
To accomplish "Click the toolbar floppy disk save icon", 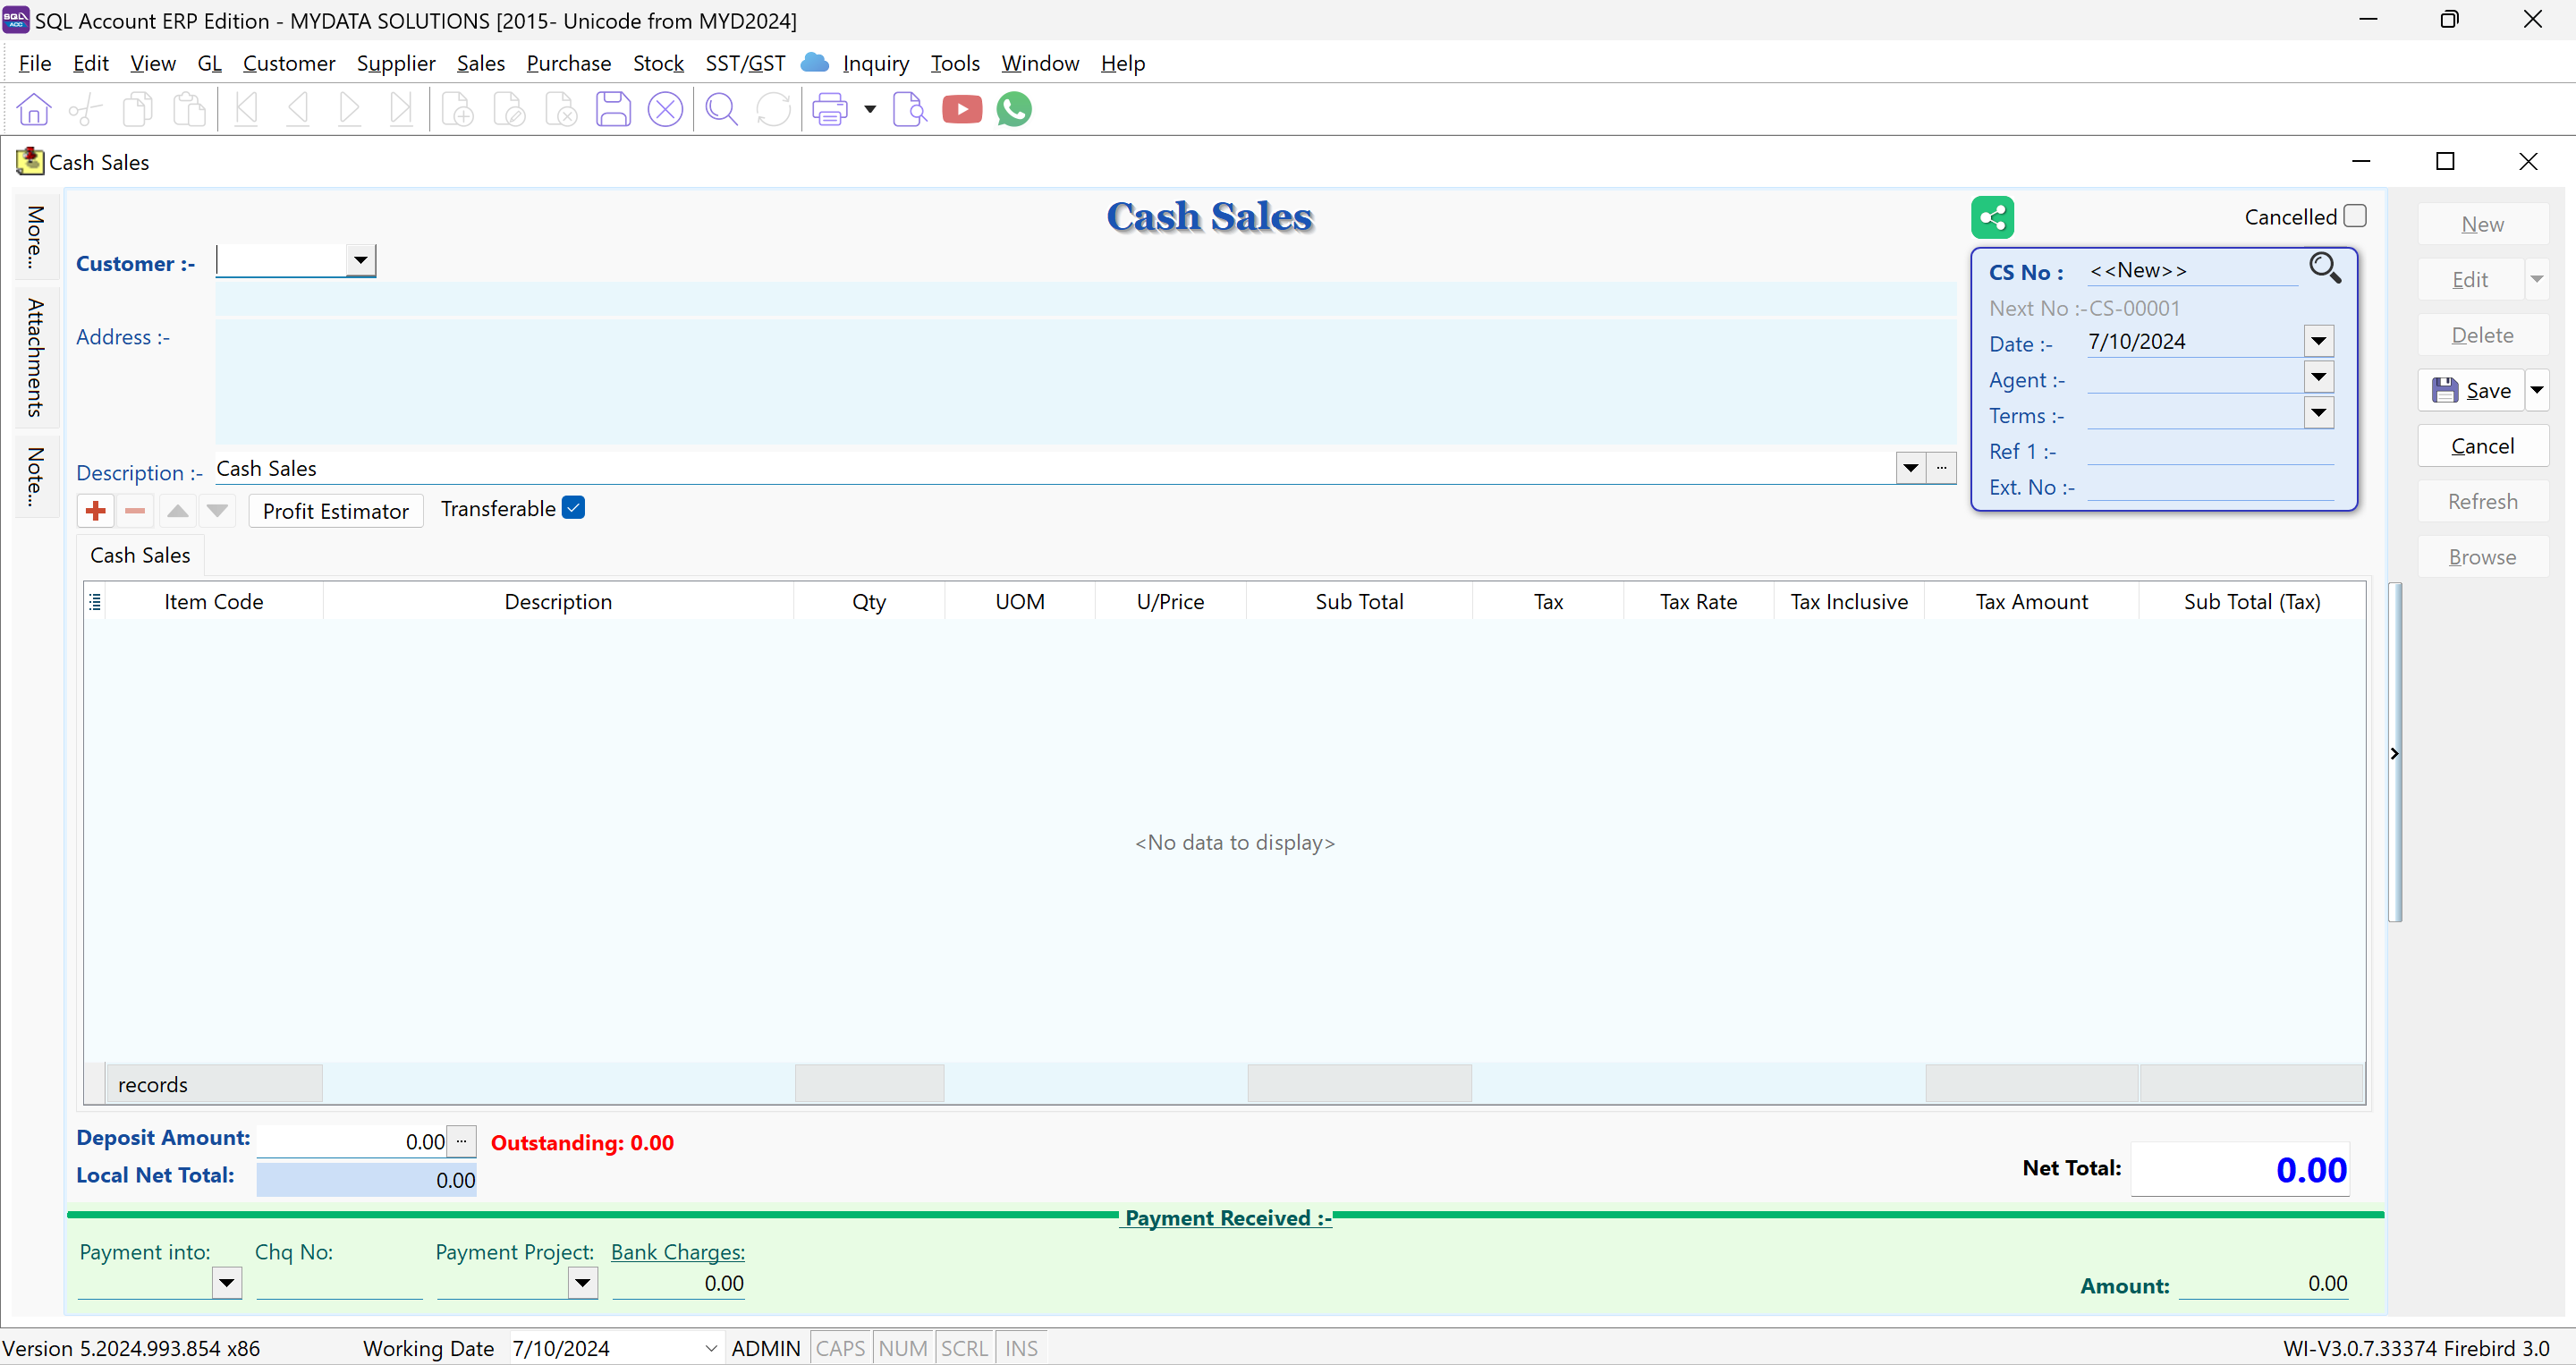I will tap(613, 109).
